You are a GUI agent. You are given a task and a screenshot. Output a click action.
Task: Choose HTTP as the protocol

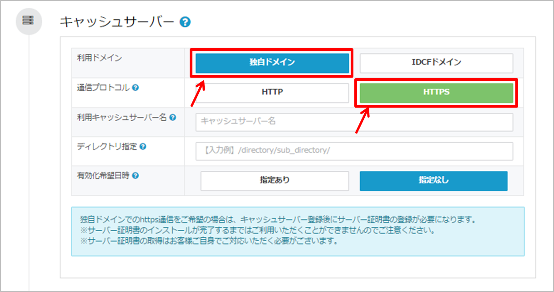pyautogui.click(x=272, y=92)
